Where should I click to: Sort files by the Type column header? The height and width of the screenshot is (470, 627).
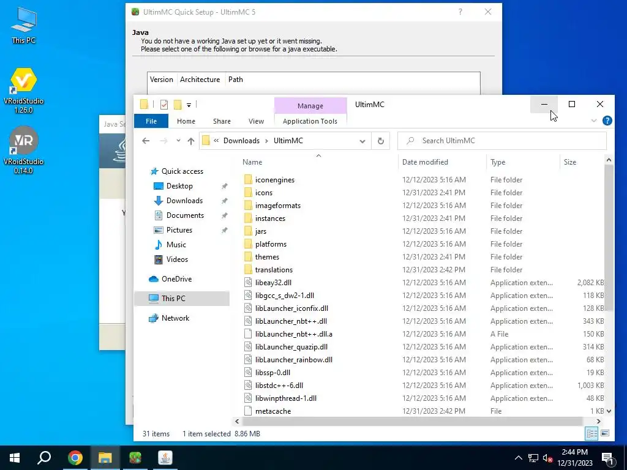click(x=498, y=162)
